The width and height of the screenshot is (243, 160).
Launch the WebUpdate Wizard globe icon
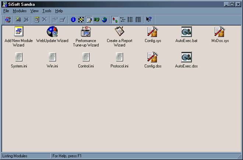[52, 32]
